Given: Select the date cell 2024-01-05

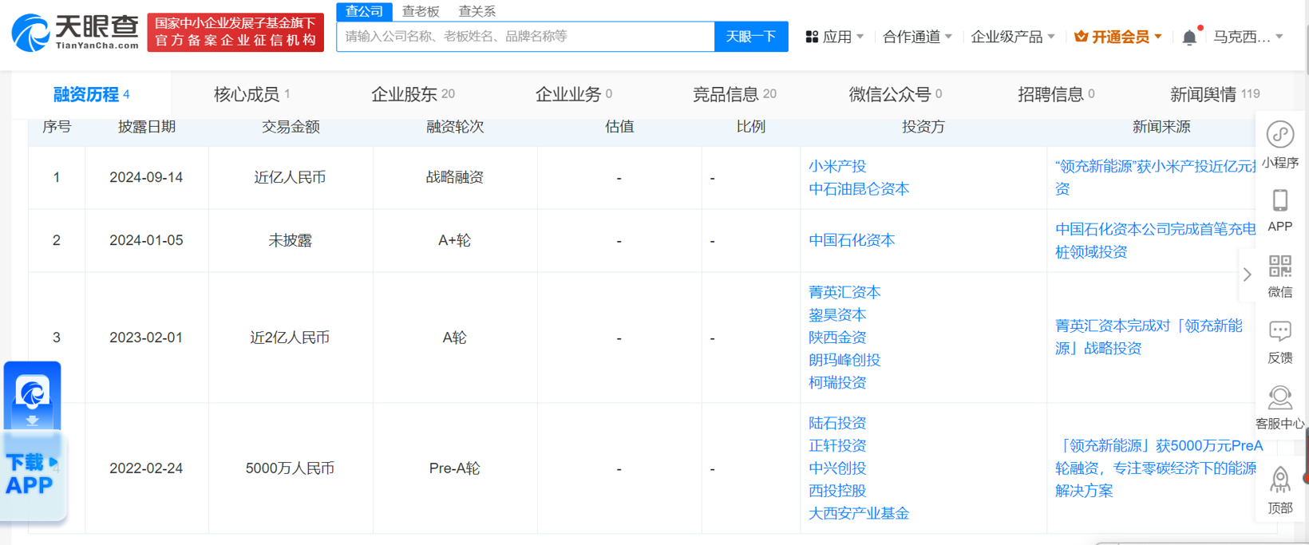Looking at the screenshot, I should (146, 240).
